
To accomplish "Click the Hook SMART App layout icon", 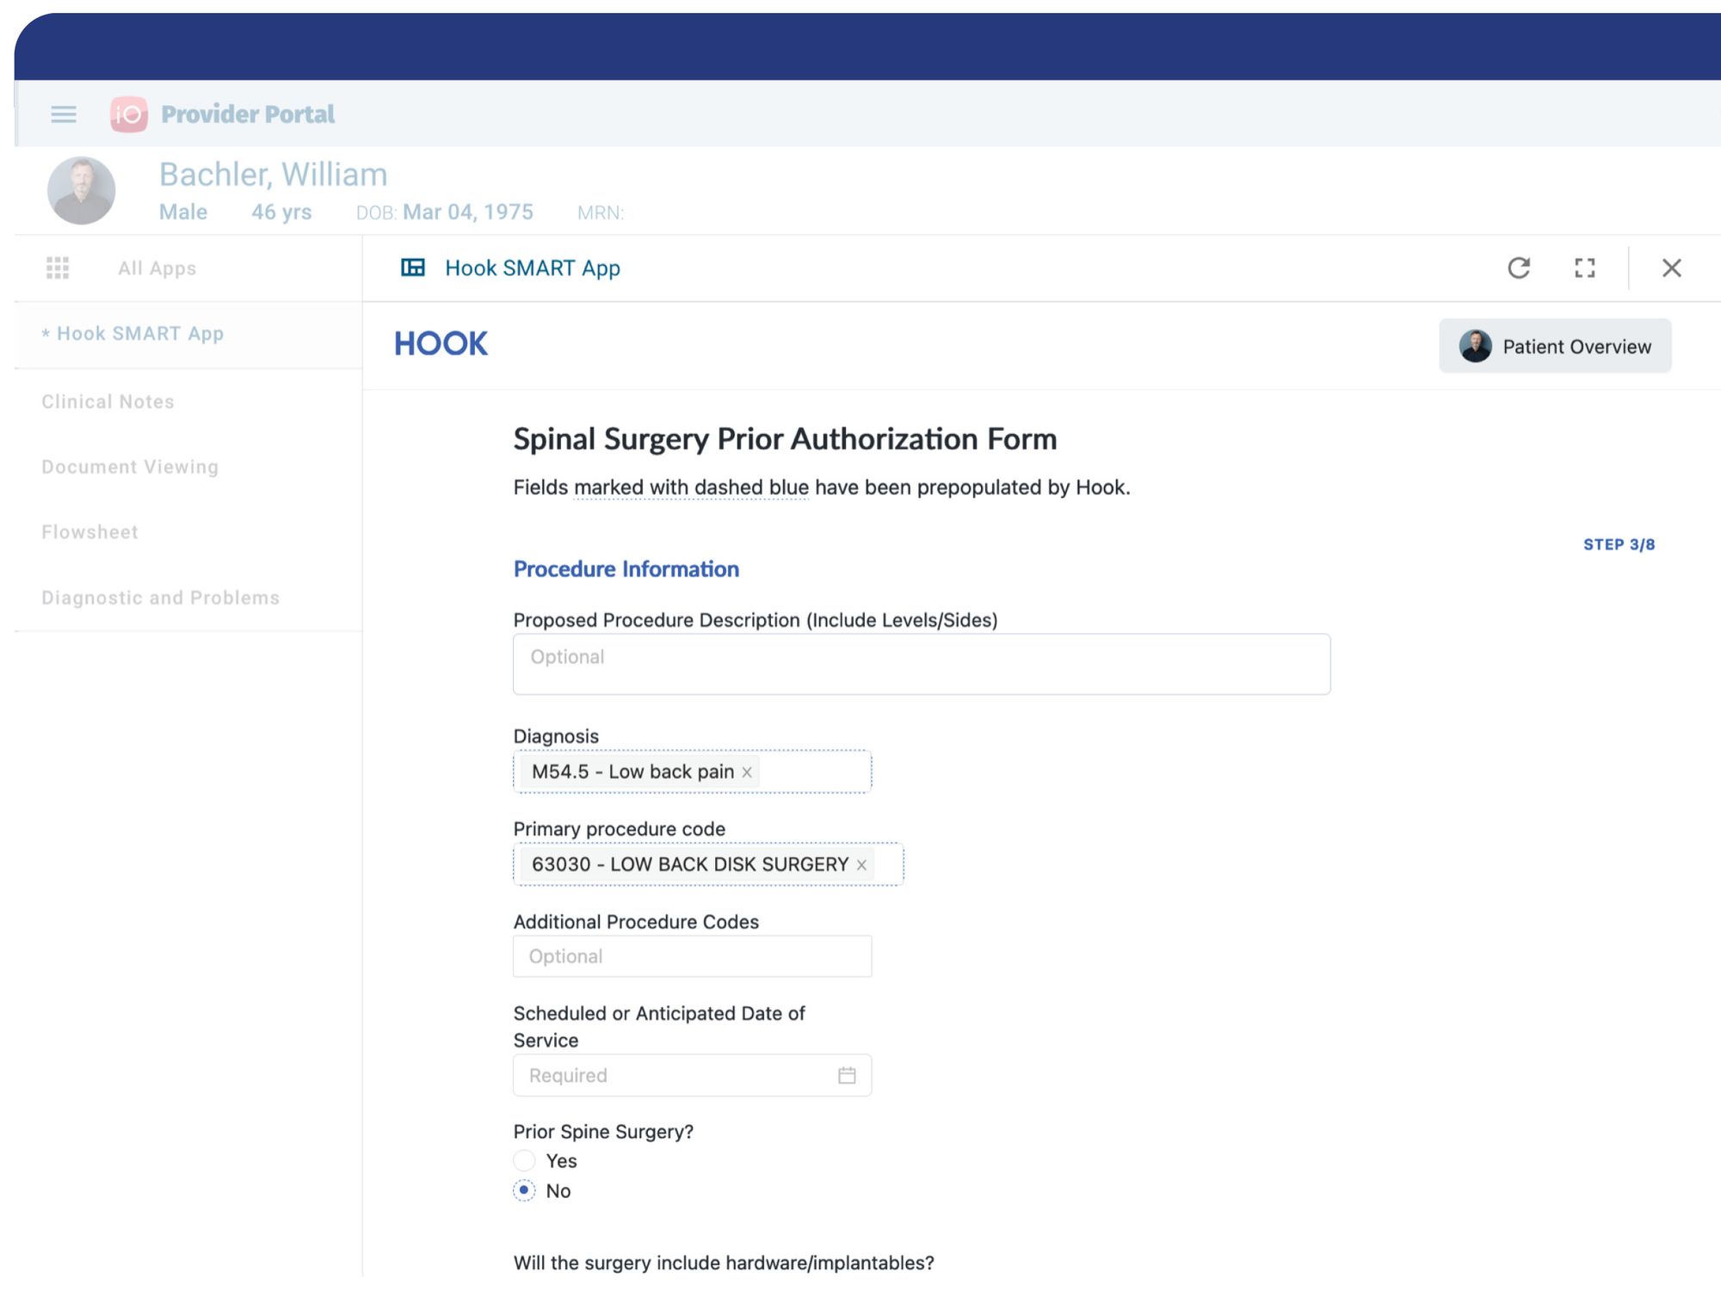I will coord(413,267).
